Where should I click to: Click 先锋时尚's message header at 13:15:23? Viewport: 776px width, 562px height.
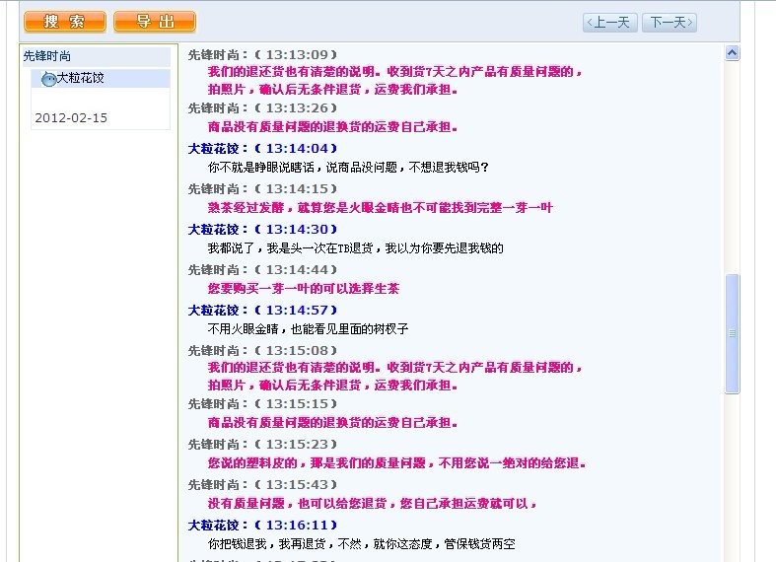(262, 445)
